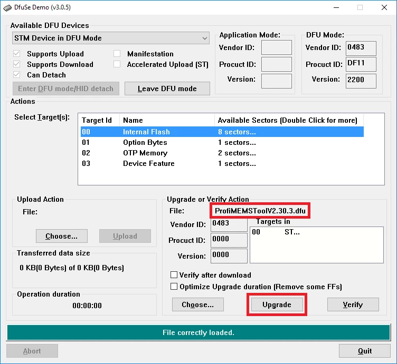This screenshot has height=364, width=397.
Task: Click Upgrade section Procuct ID field 0000
Action: 229,240
